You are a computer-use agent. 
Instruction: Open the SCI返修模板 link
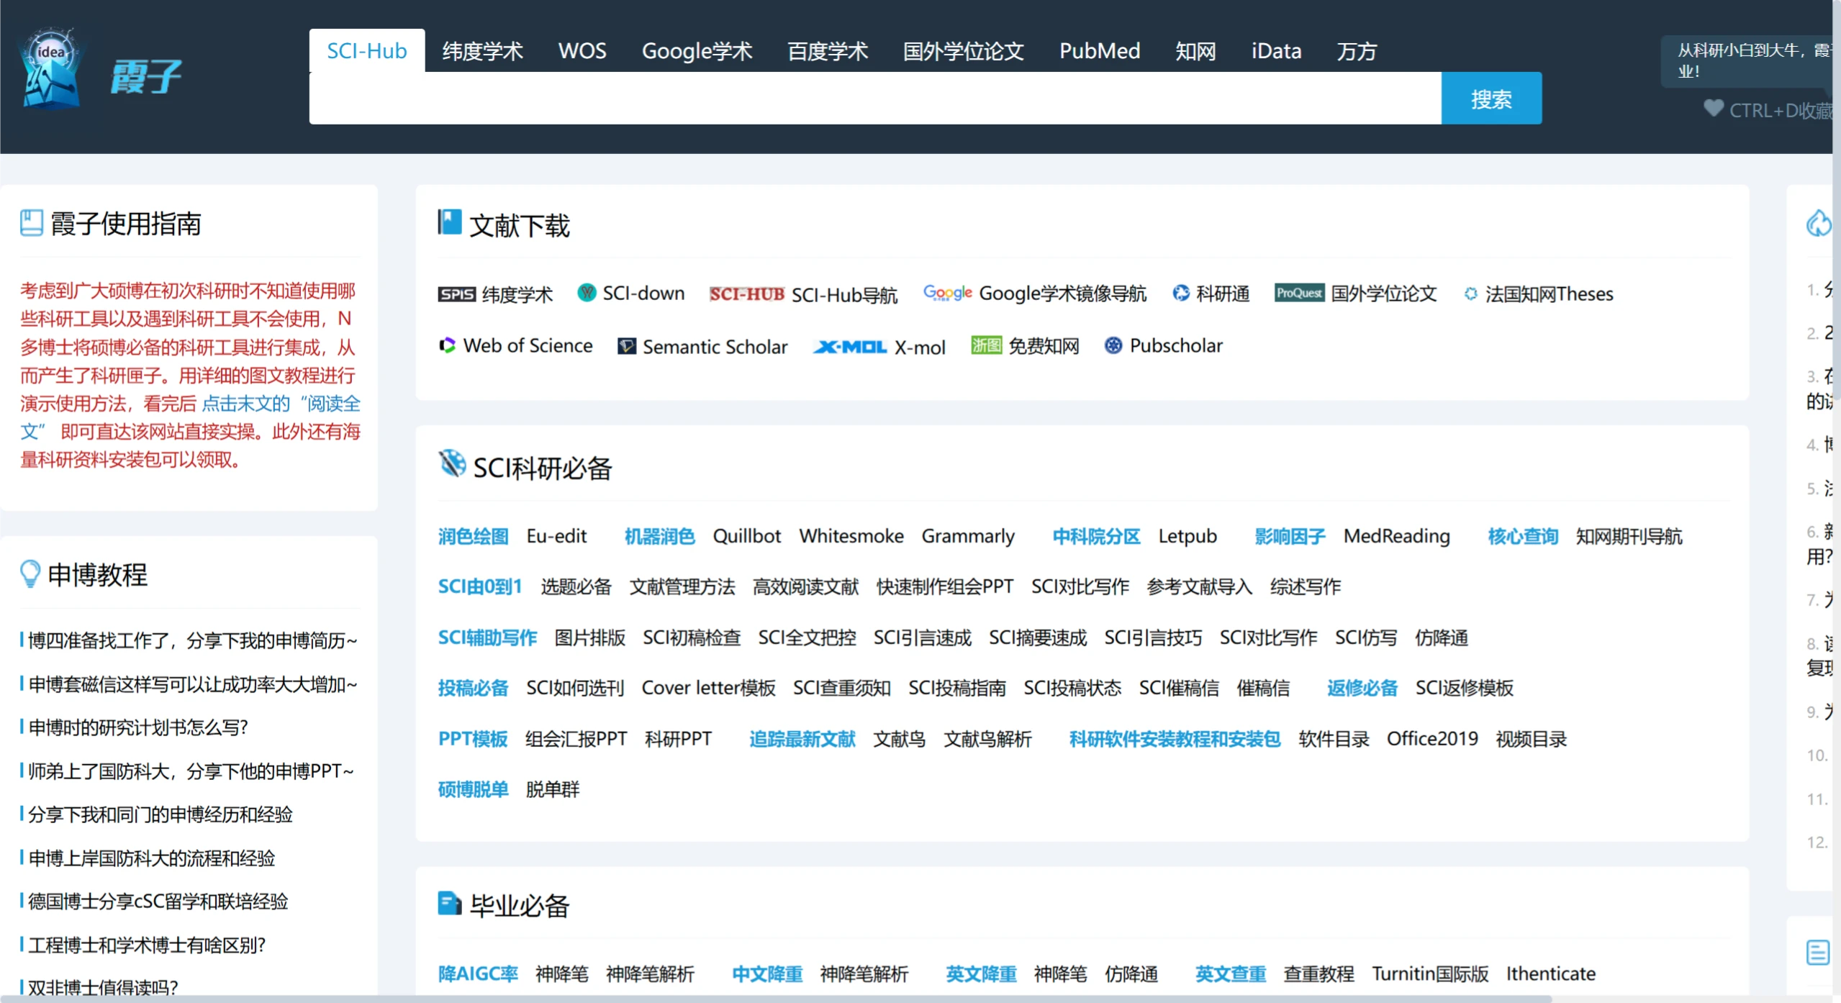[1464, 688]
